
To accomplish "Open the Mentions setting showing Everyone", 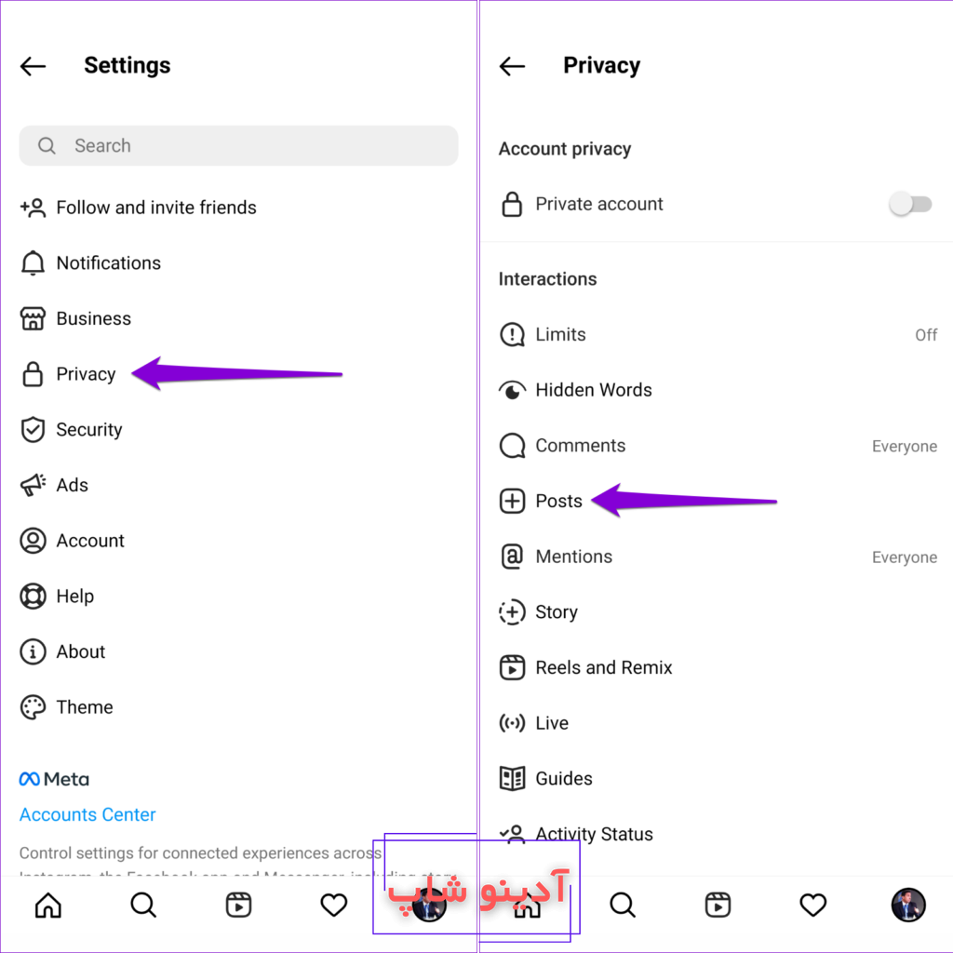I will (718, 557).
